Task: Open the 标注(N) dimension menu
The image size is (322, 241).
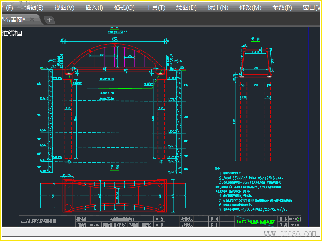Action: (x=218, y=8)
